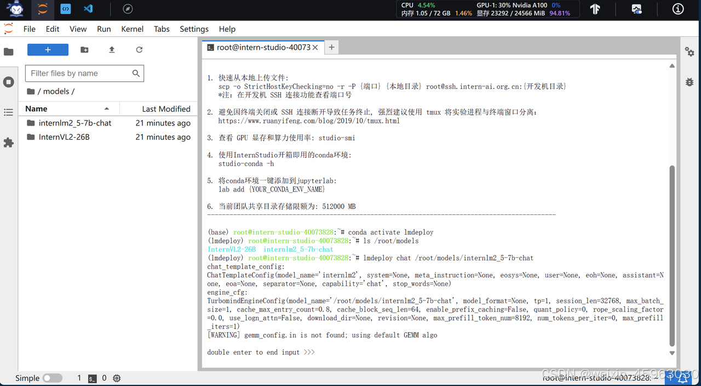Click the root folder icon in breadcrumb
This screenshot has height=386, width=701.
(31, 92)
